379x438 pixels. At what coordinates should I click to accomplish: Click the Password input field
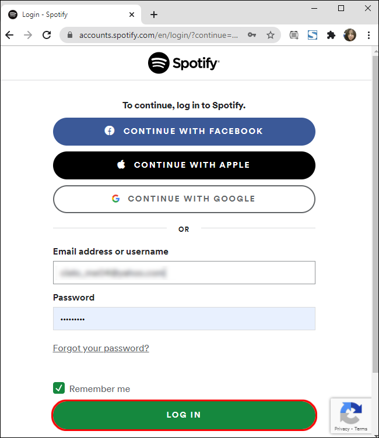(x=184, y=319)
